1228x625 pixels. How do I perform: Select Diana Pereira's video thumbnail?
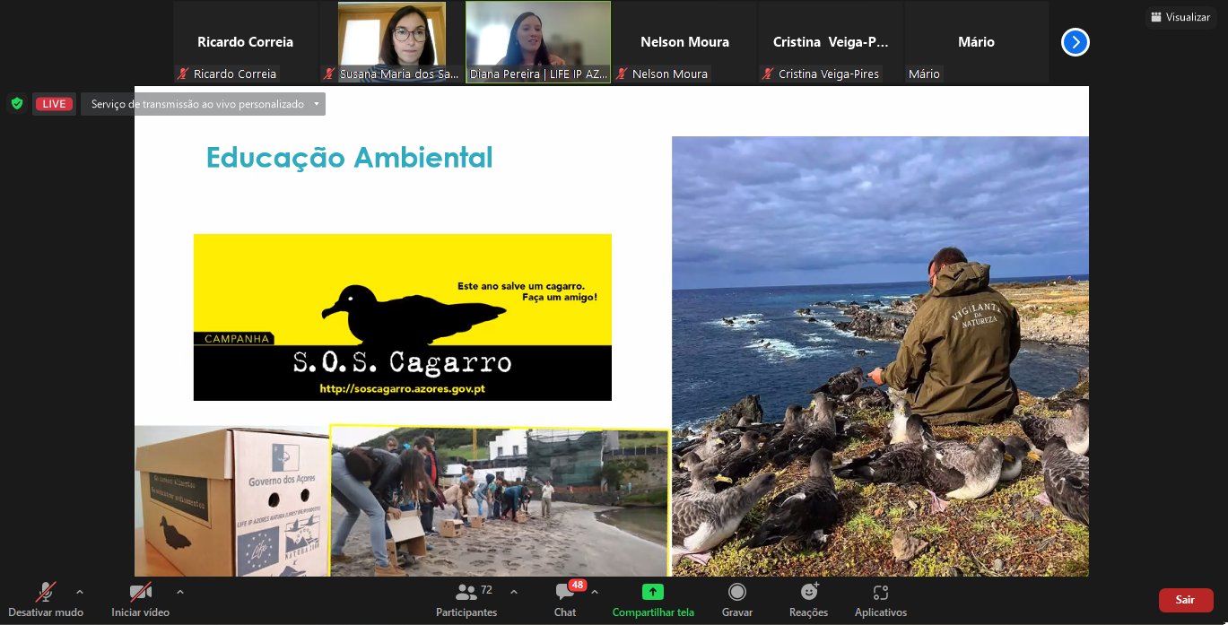(537, 42)
